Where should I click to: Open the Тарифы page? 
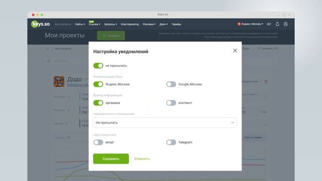tap(176, 24)
